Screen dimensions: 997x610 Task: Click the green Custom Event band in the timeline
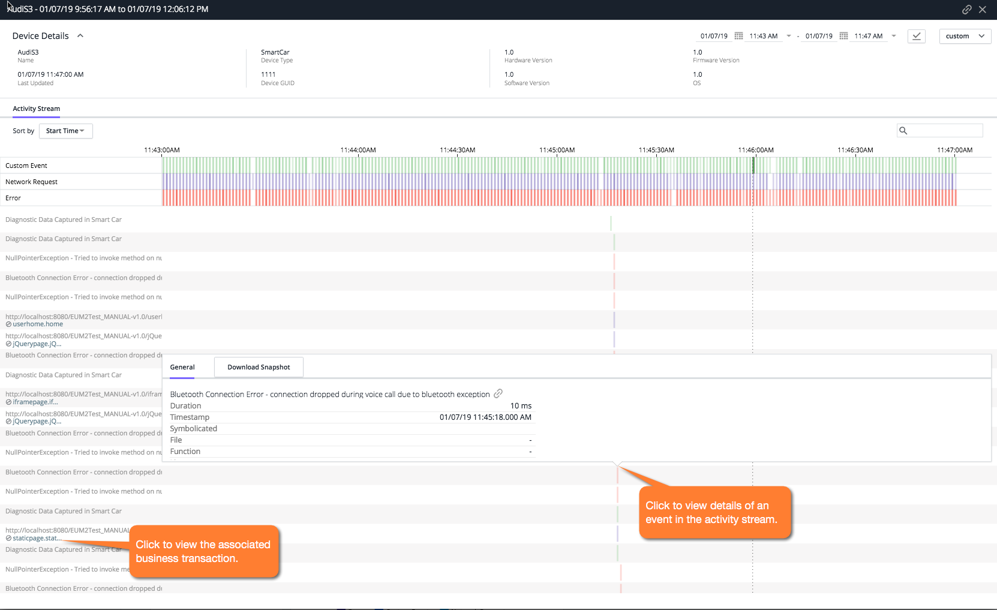pos(559,166)
